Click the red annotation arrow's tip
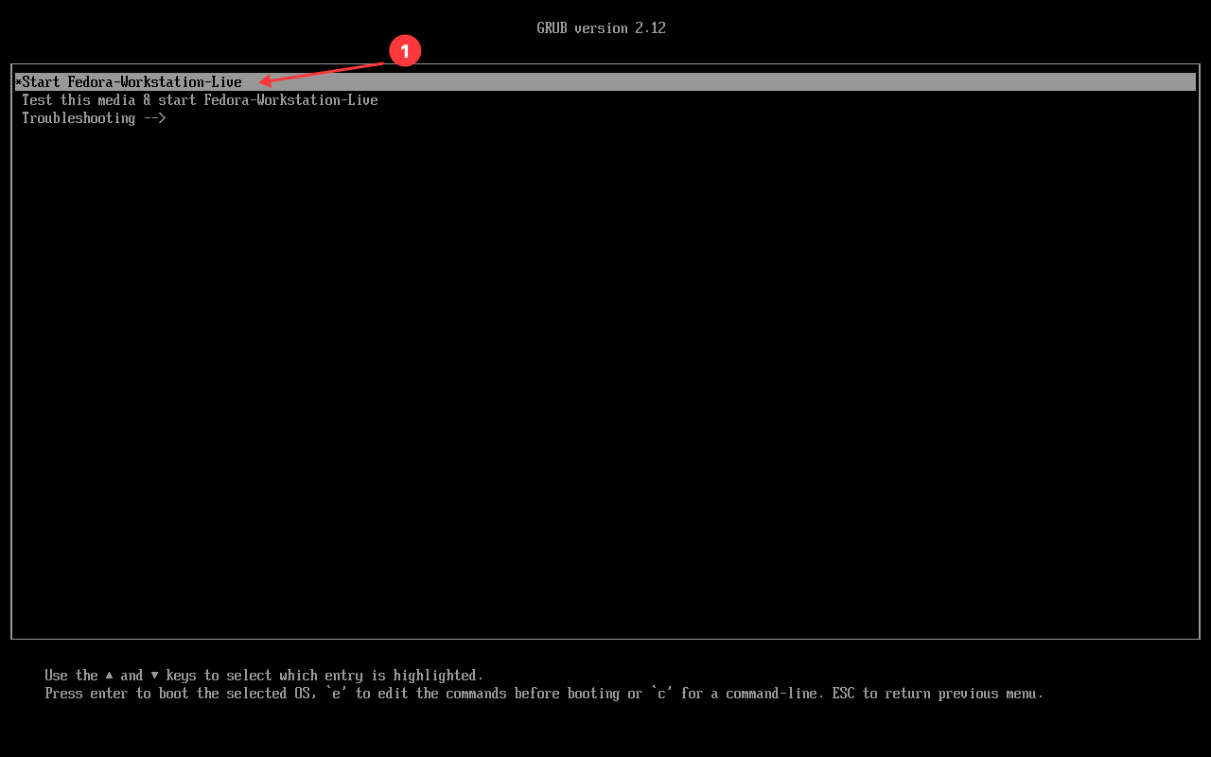This screenshot has height=757, width=1211. coord(262,82)
